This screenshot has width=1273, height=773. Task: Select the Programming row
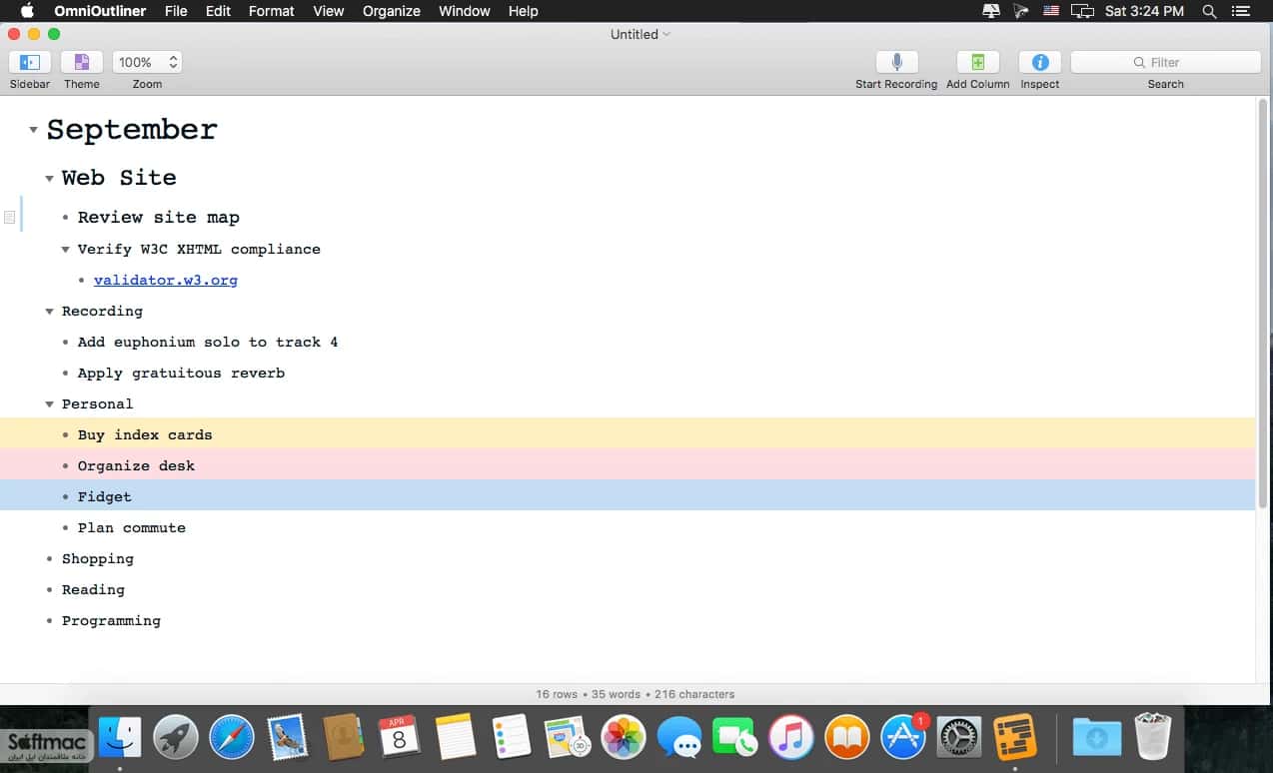click(628, 620)
